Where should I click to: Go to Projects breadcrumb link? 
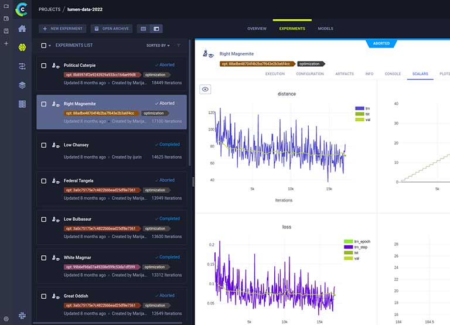coord(49,9)
